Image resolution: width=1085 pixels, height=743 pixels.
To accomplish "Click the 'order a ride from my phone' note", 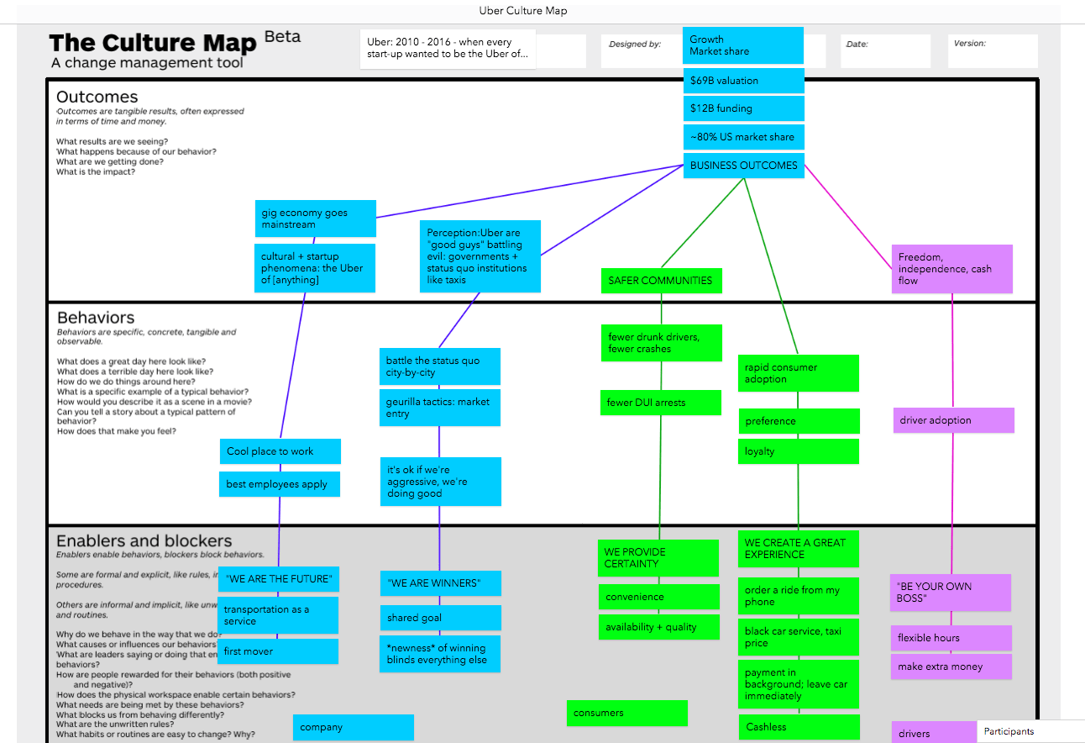I will click(x=799, y=596).
